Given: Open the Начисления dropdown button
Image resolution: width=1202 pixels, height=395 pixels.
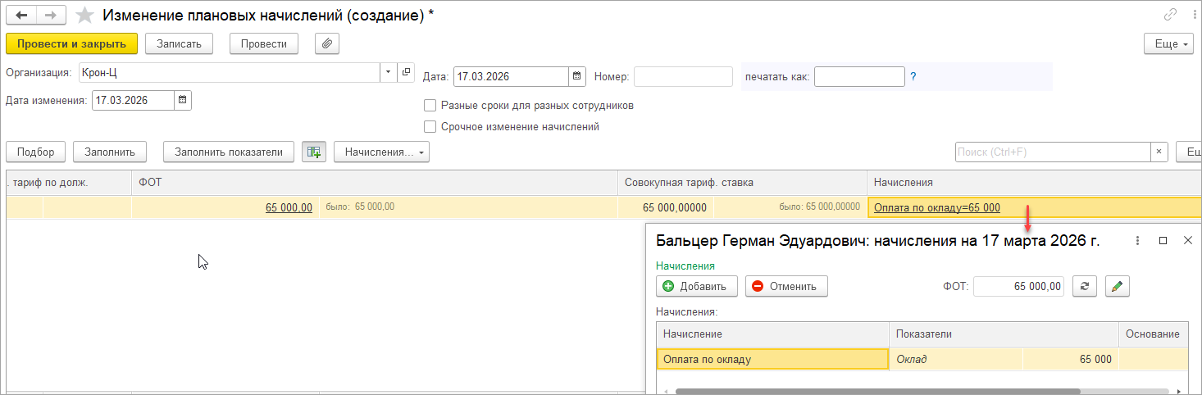Looking at the screenshot, I should coord(381,152).
